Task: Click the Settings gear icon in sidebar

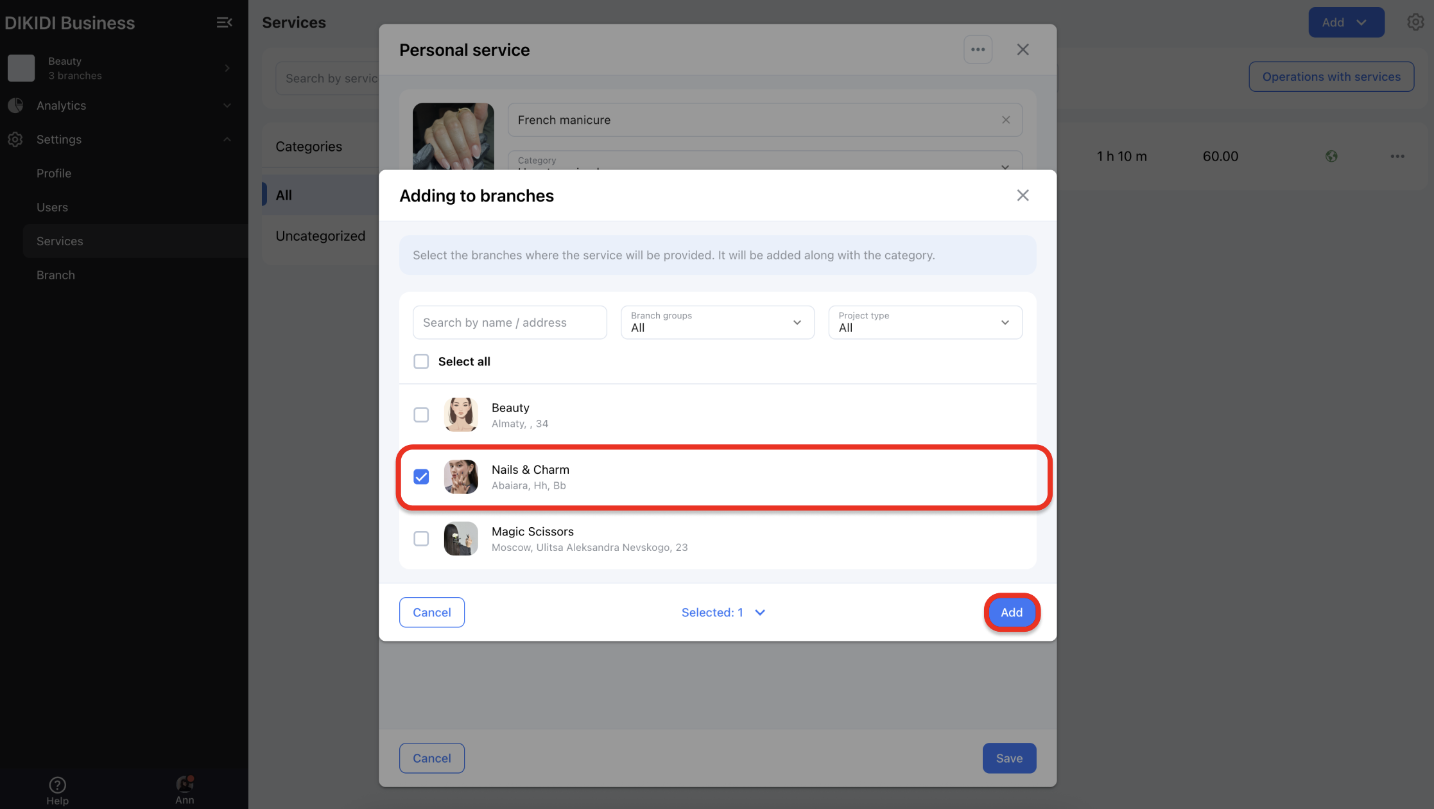Action: (15, 139)
